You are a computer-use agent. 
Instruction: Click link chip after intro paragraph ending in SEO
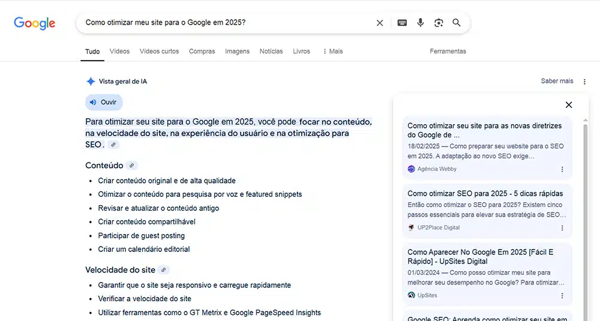tap(113, 145)
